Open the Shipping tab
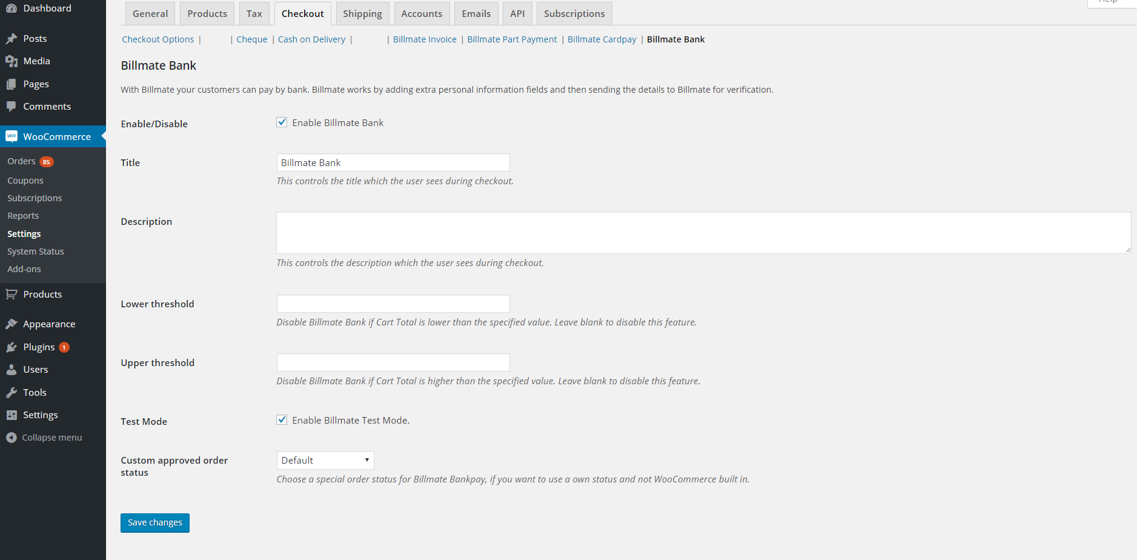This screenshot has height=560, width=1137. point(362,13)
